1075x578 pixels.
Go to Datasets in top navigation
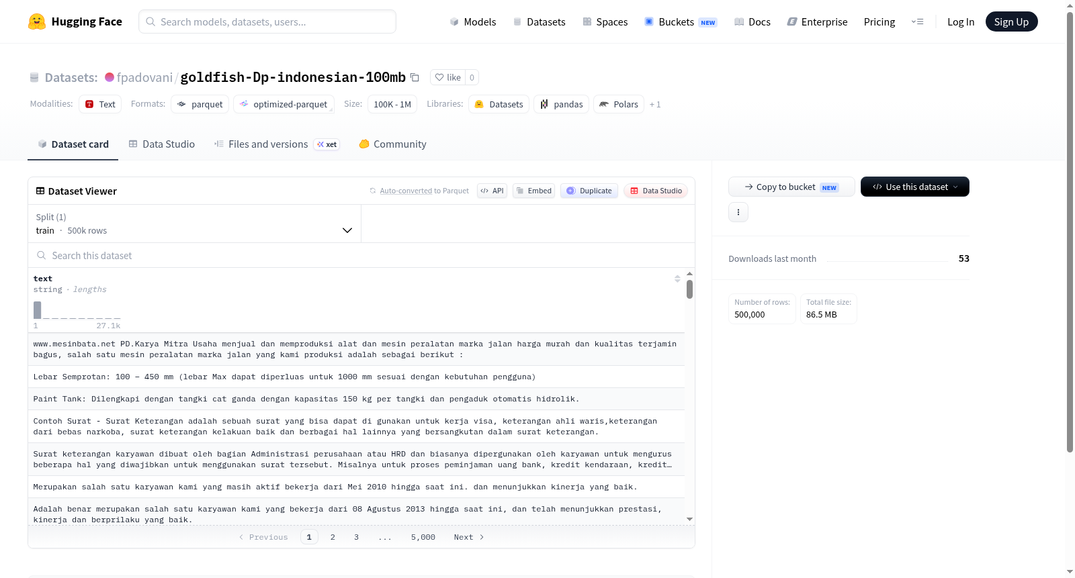[539, 22]
